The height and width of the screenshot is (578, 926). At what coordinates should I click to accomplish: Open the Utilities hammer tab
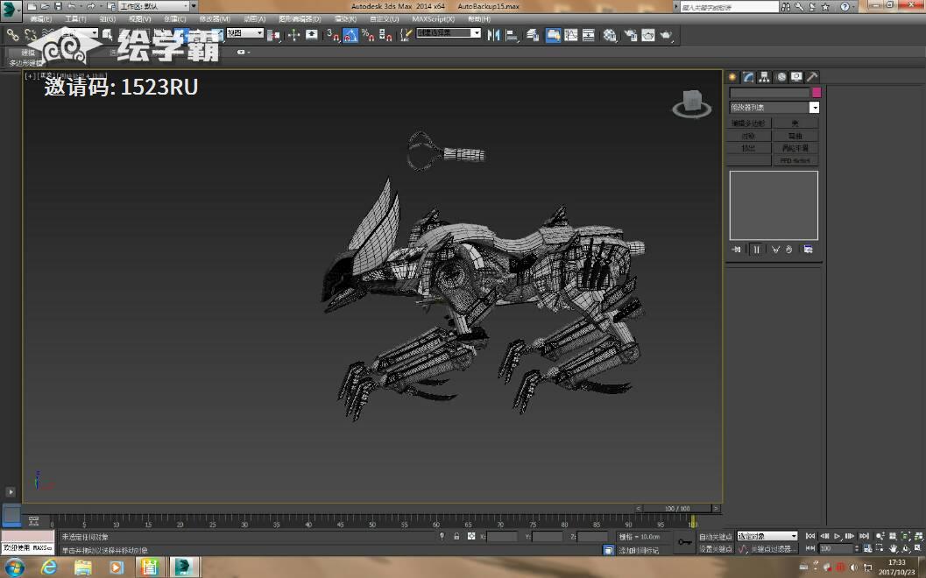coord(812,77)
